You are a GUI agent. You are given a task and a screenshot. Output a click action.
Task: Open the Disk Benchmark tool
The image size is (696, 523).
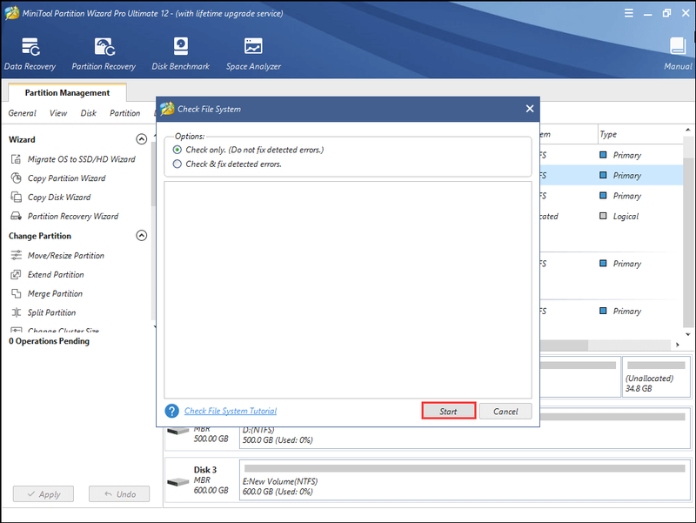(x=181, y=54)
